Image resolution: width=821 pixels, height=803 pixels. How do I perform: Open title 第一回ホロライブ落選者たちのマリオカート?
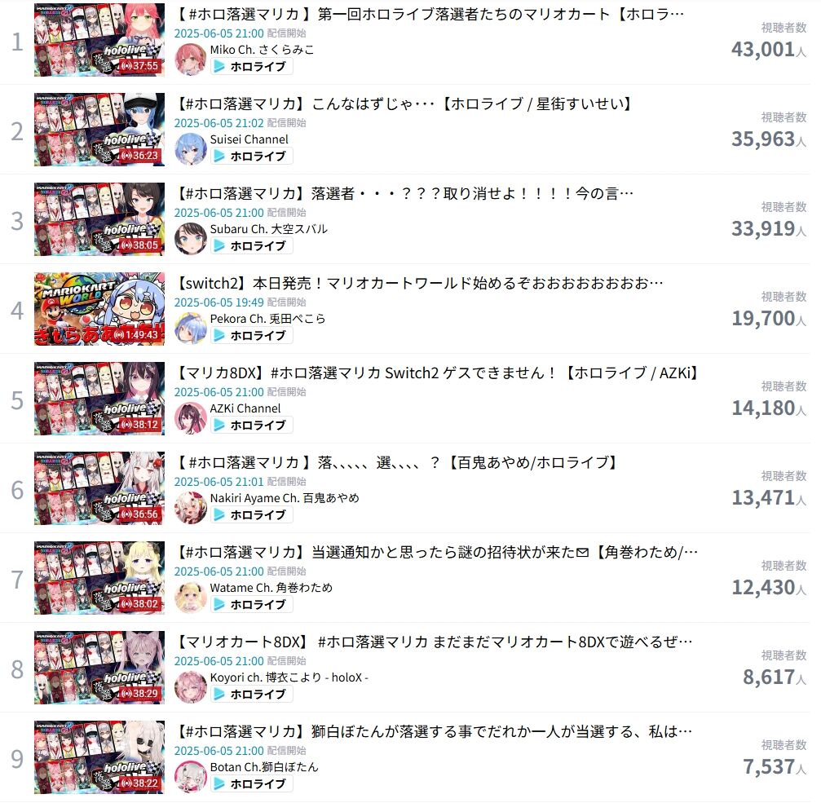pos(431,14)
